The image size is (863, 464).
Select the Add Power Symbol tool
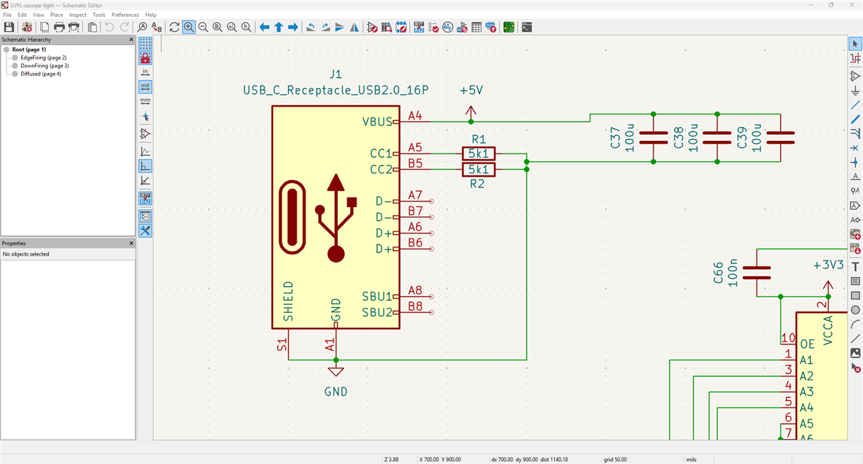pyautogui.click(x=856, y=91)
